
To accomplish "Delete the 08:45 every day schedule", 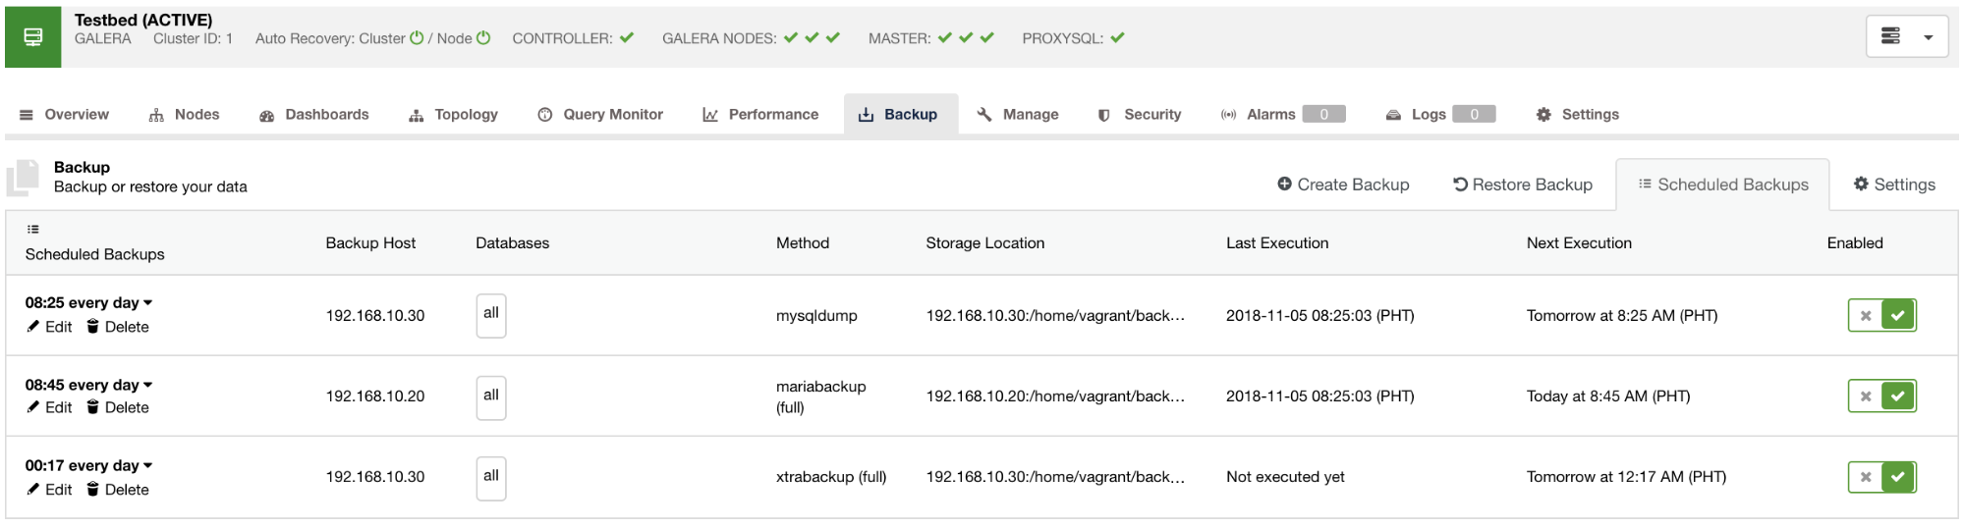I will [x=118, y=407].
